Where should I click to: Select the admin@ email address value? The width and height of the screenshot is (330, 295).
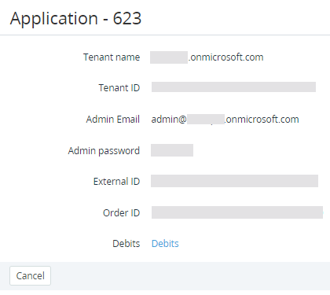pyautogui.click(x=225, y=120)
